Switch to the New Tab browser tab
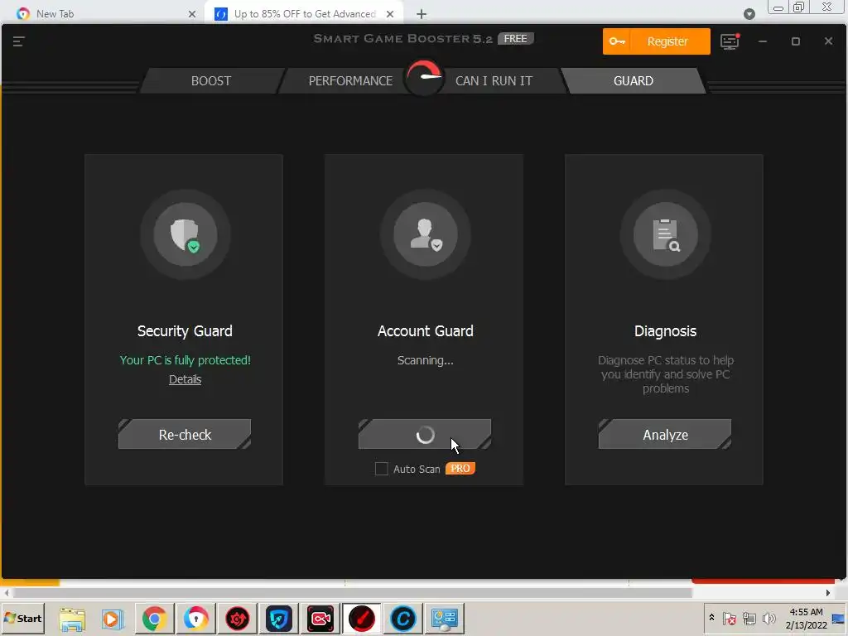 [103, 13]
